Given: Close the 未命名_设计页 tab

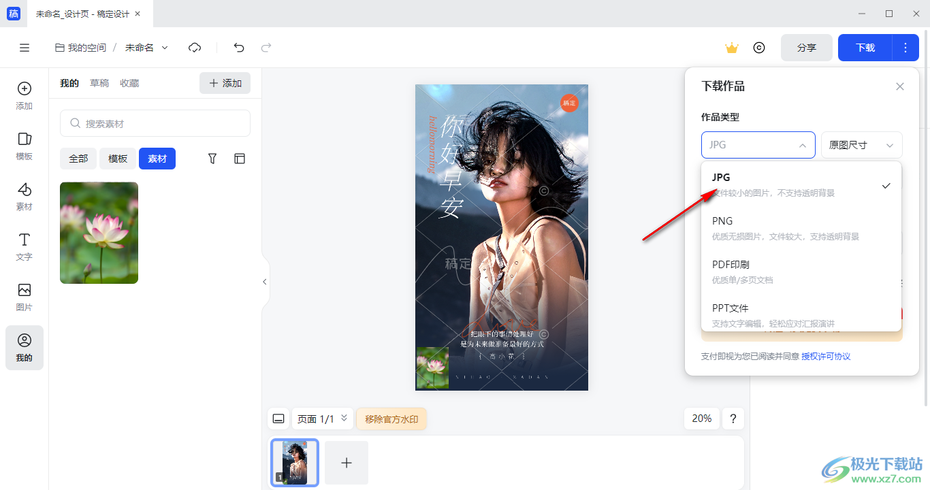Looking at the screenshot, I should pyautogui.click(x=138, y=14).
